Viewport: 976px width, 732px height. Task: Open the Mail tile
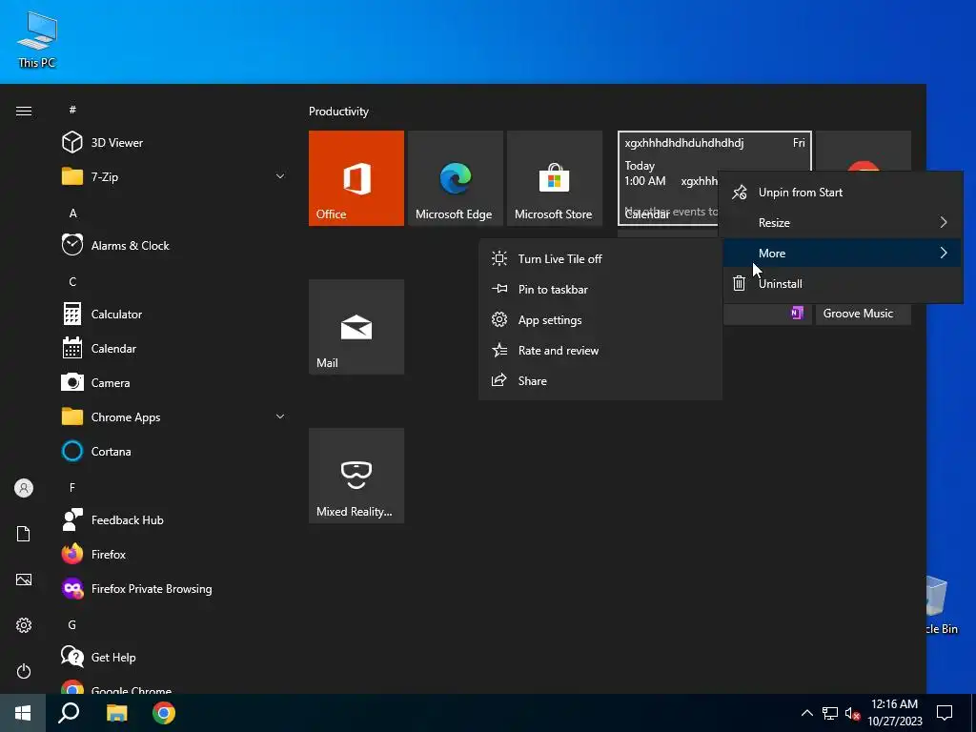356,327
